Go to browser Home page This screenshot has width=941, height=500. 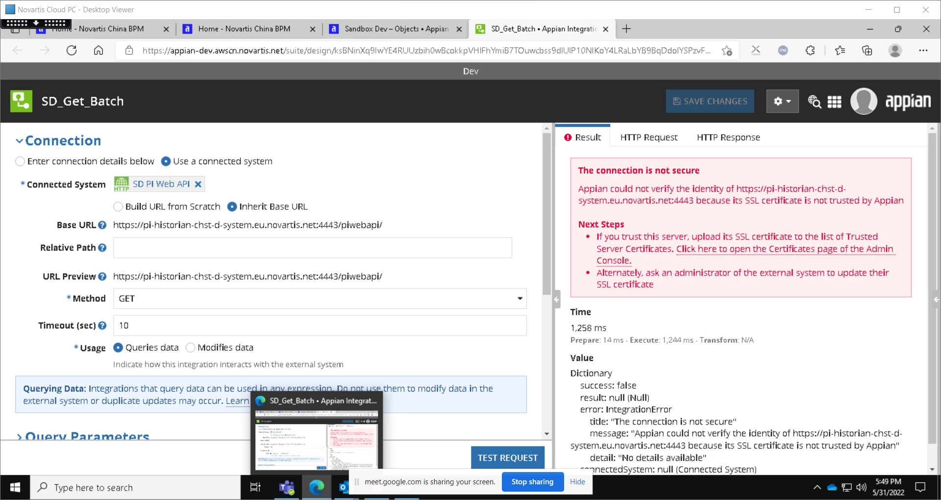(x=99, y=50)
